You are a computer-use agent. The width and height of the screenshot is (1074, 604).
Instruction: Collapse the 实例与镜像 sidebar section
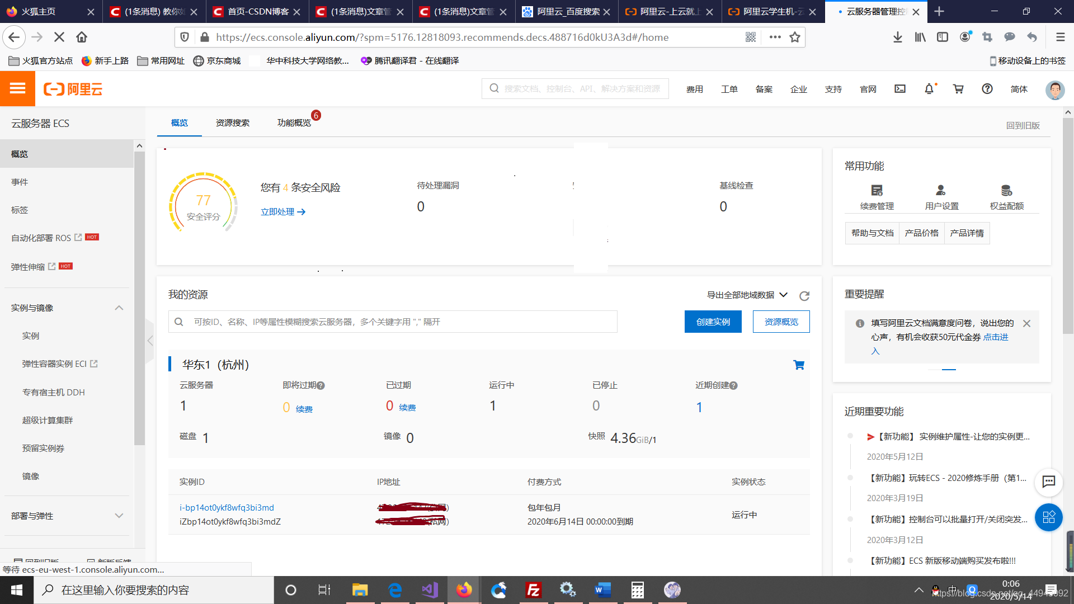(x=119, y=308)
